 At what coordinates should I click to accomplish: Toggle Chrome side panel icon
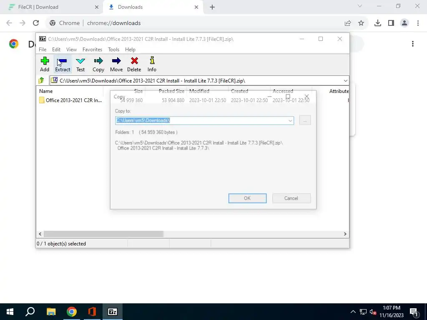[x=391, y=23]
